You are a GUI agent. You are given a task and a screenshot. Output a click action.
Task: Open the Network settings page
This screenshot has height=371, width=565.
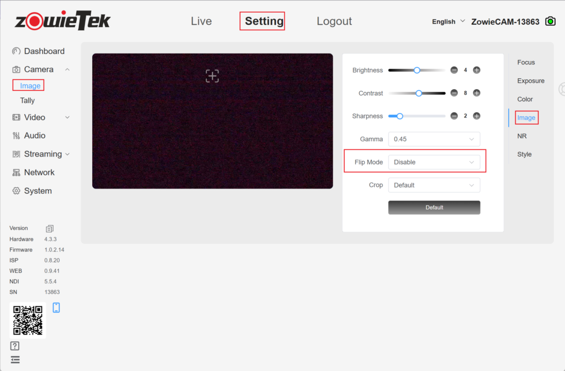tap(39, 173)
